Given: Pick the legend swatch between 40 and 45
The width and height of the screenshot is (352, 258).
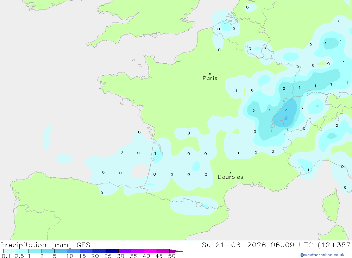Looking at the screenshot, I should 150,251.
